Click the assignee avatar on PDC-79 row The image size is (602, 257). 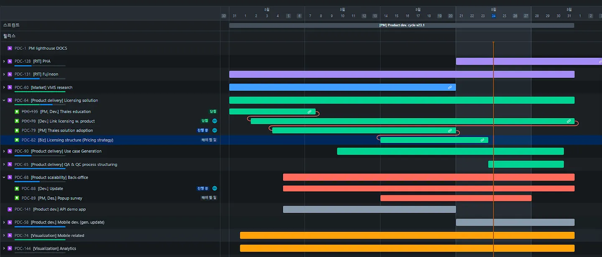tap(214, 130)
